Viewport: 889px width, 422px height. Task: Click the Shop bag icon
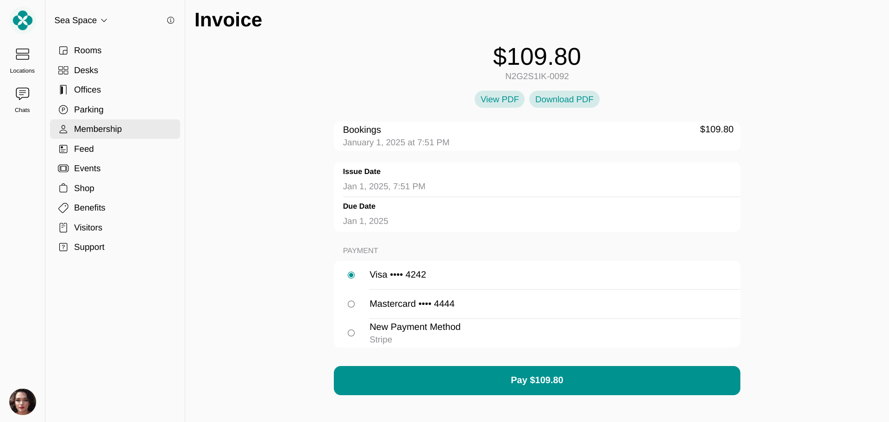point(63,188)
